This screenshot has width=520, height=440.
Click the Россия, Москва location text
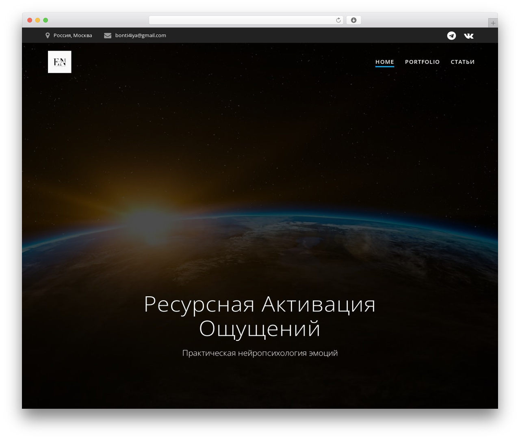73,35
